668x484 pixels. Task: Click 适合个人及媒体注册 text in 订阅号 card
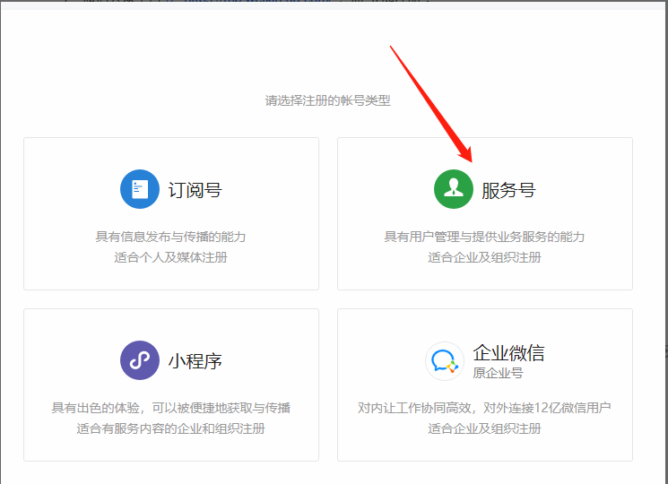pyautogui.click(x=170, y=257)
